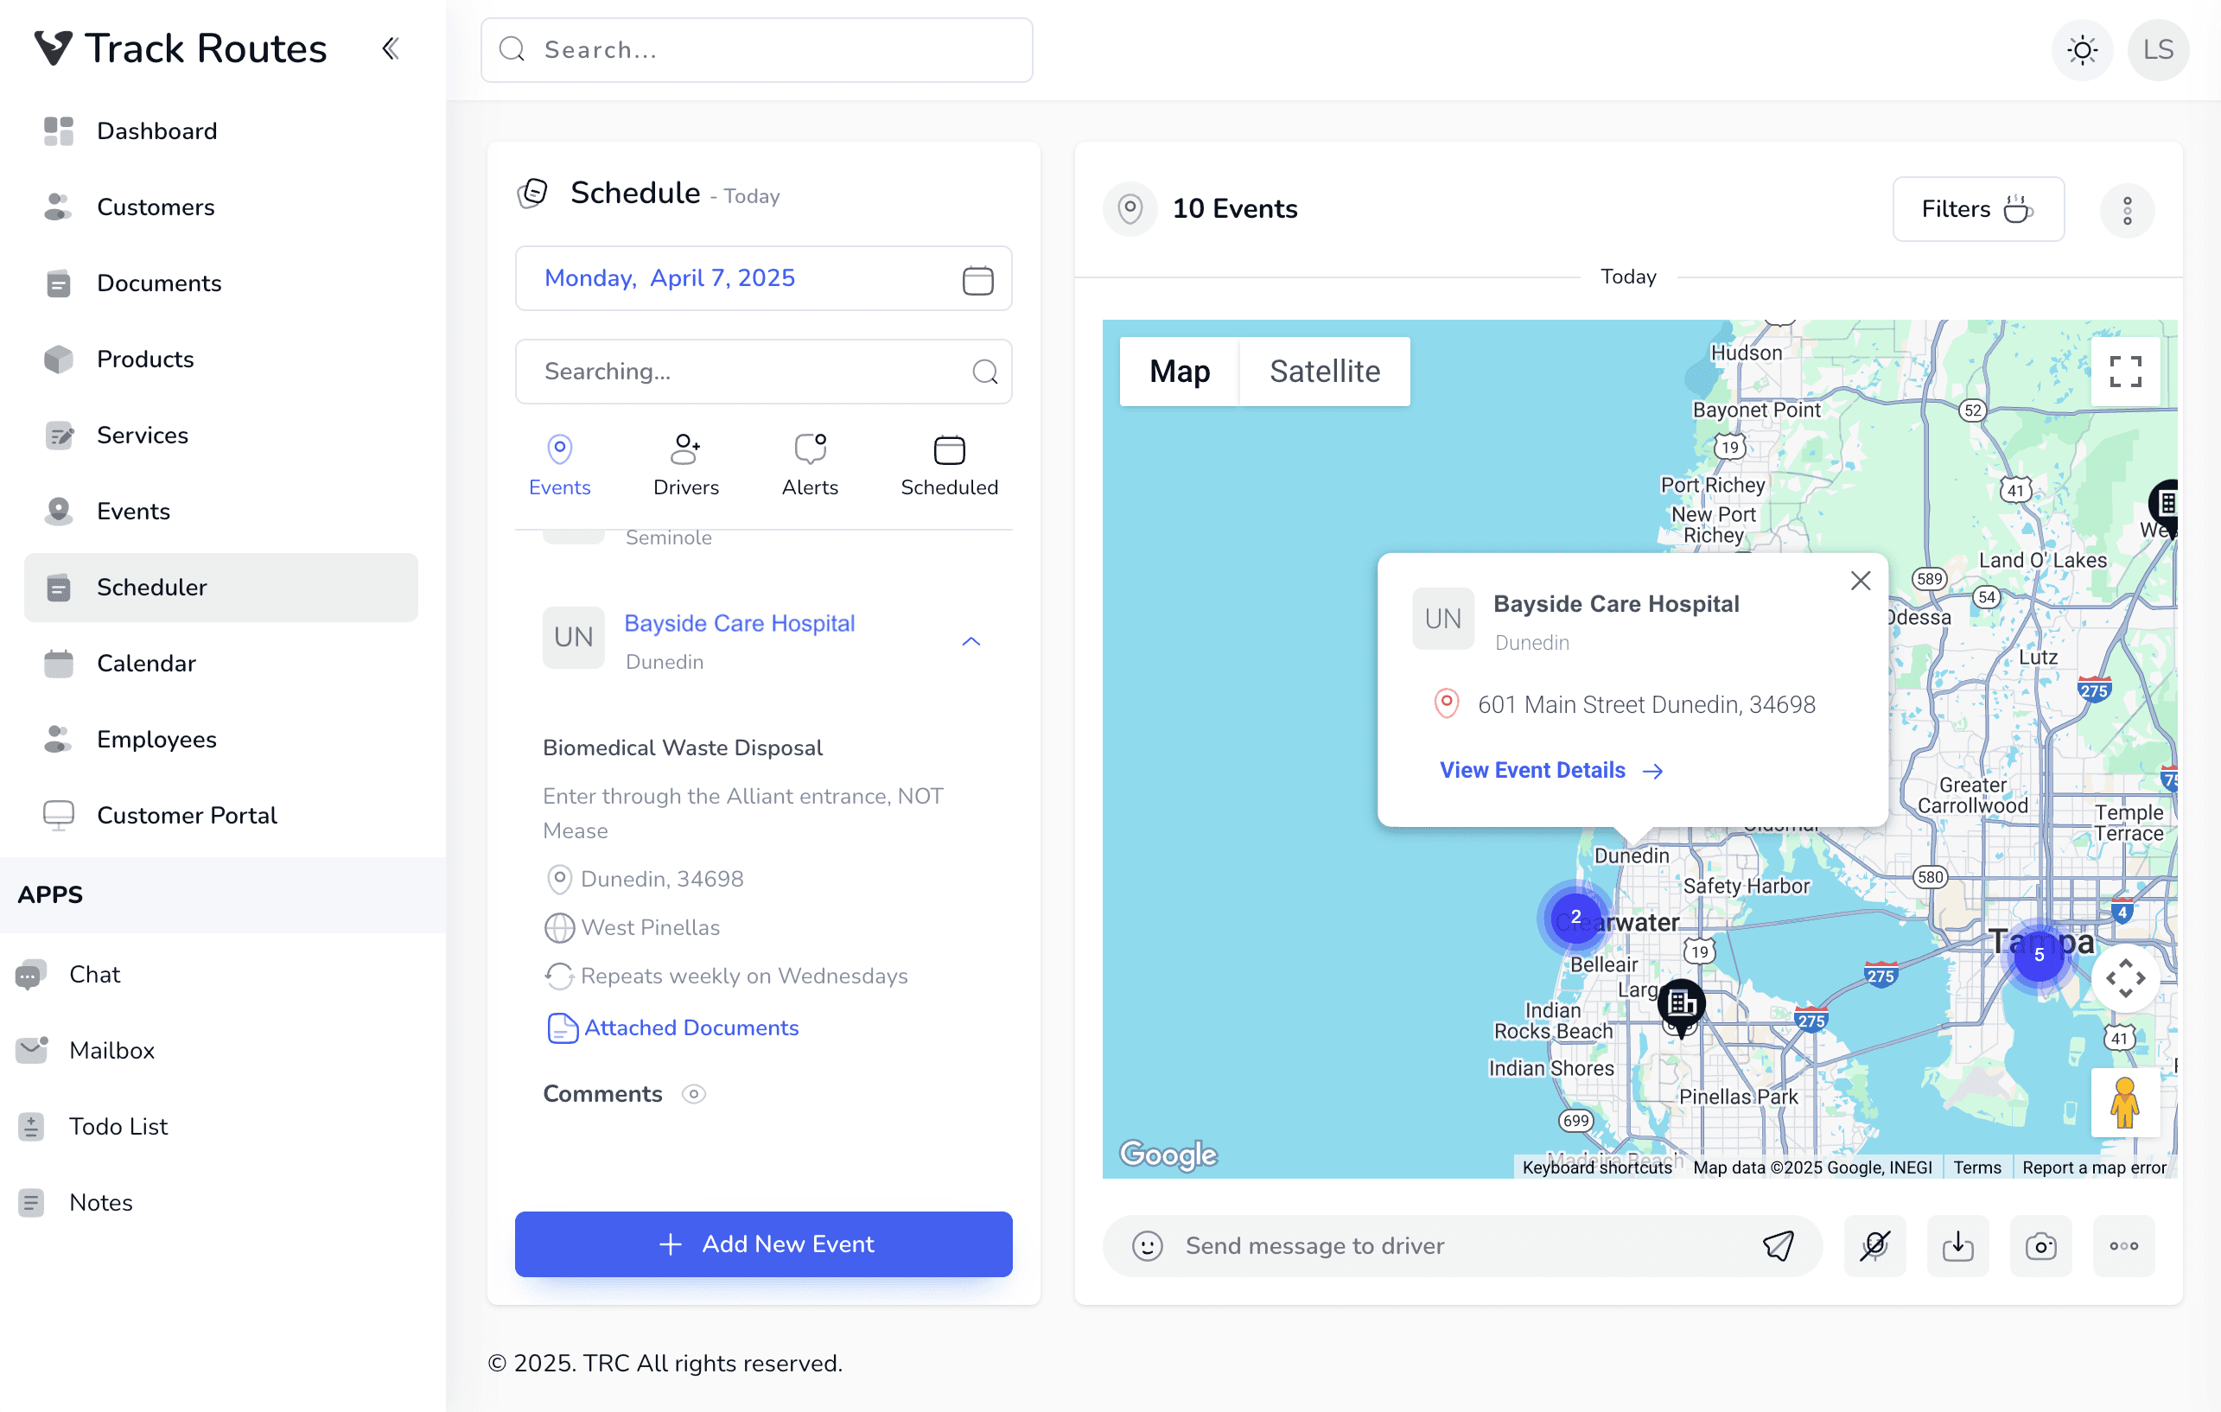Screen dimensions: 2221x1412
Task: Send message with paper plane icon
Action: coord(1778,1246)
